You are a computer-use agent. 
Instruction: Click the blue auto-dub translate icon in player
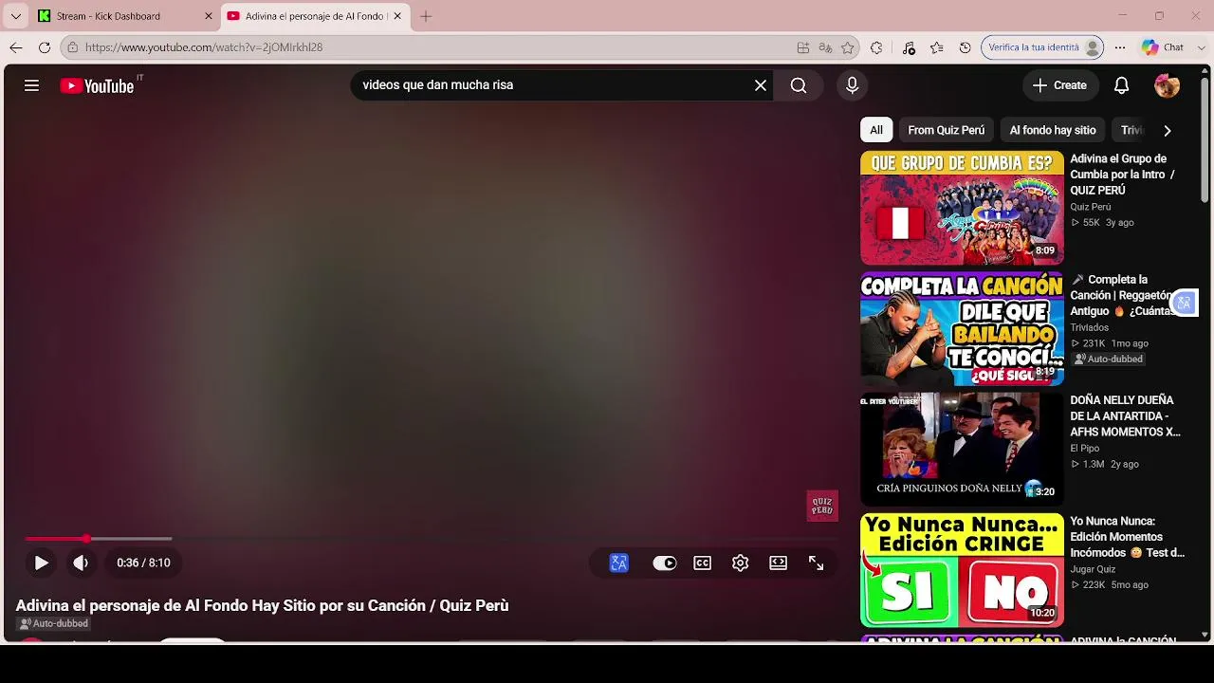[x=619, y=563]
